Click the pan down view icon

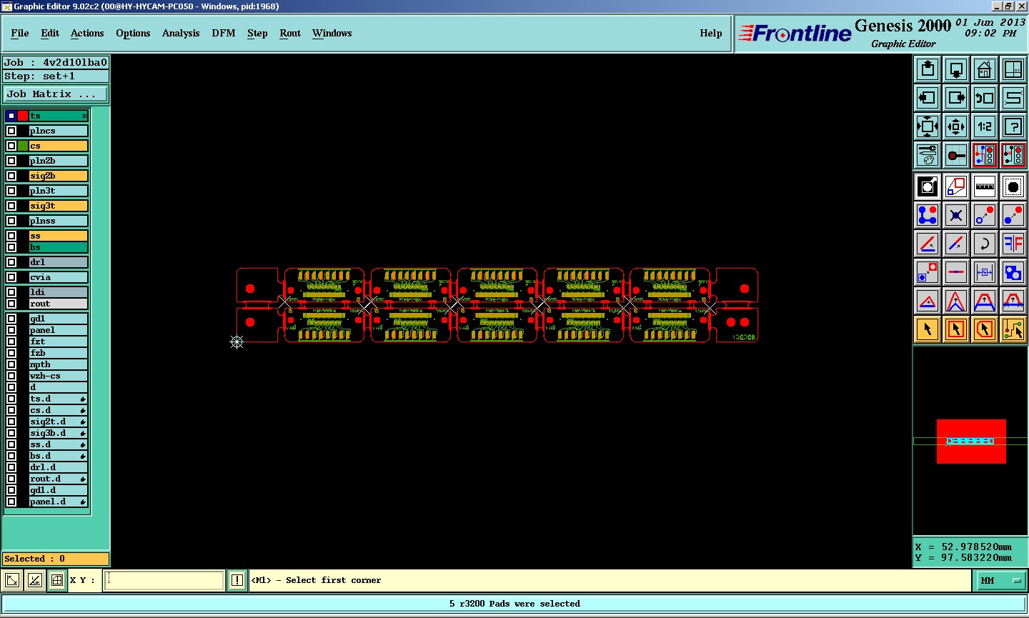pyautogui.click(x=956, y=69)
